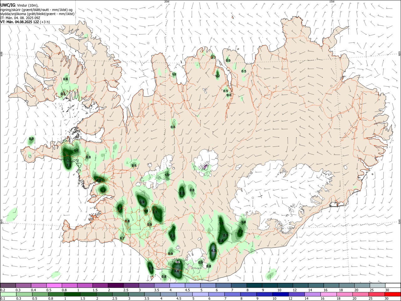Image resolution: width=401 pixels, height=301 pixels.
Task: Click the 2.2 precipitation value on the map
Action: tap(69, 166)
